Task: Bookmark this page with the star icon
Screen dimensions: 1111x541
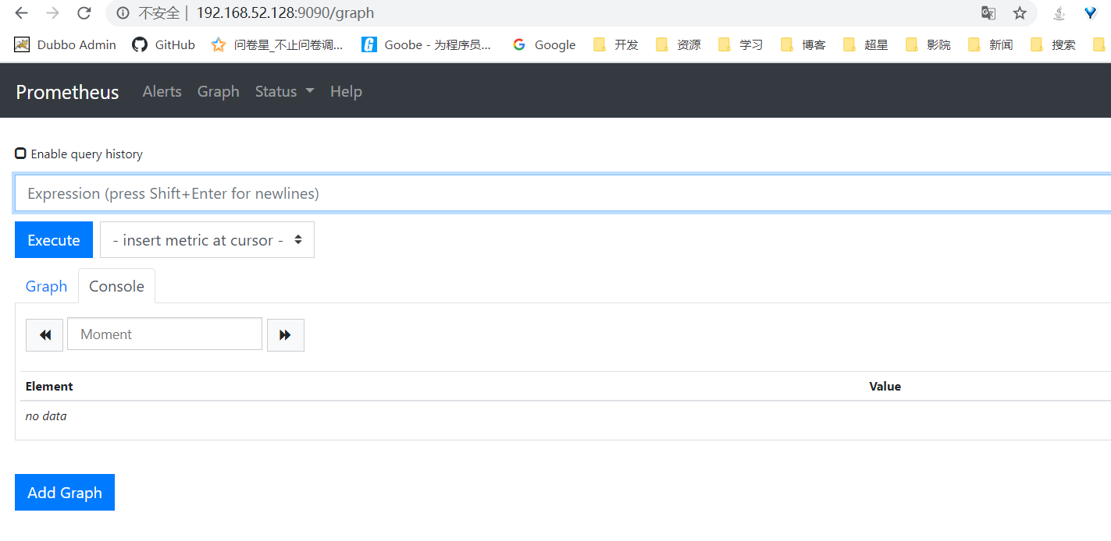Action: coord(1020,13)
